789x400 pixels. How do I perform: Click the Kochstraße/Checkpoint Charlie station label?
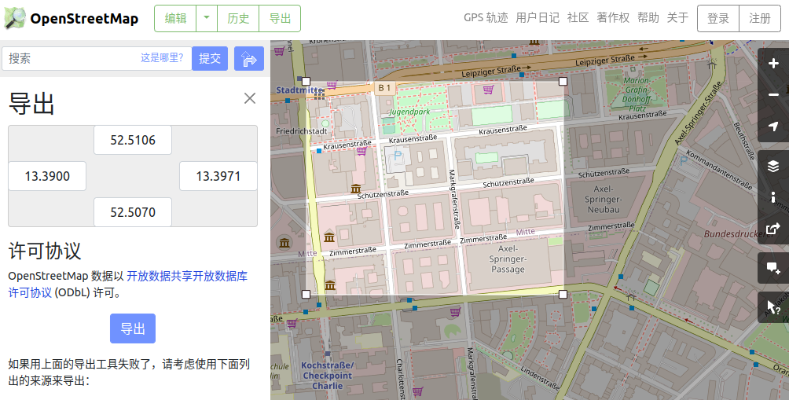click(x=328, y=376)
